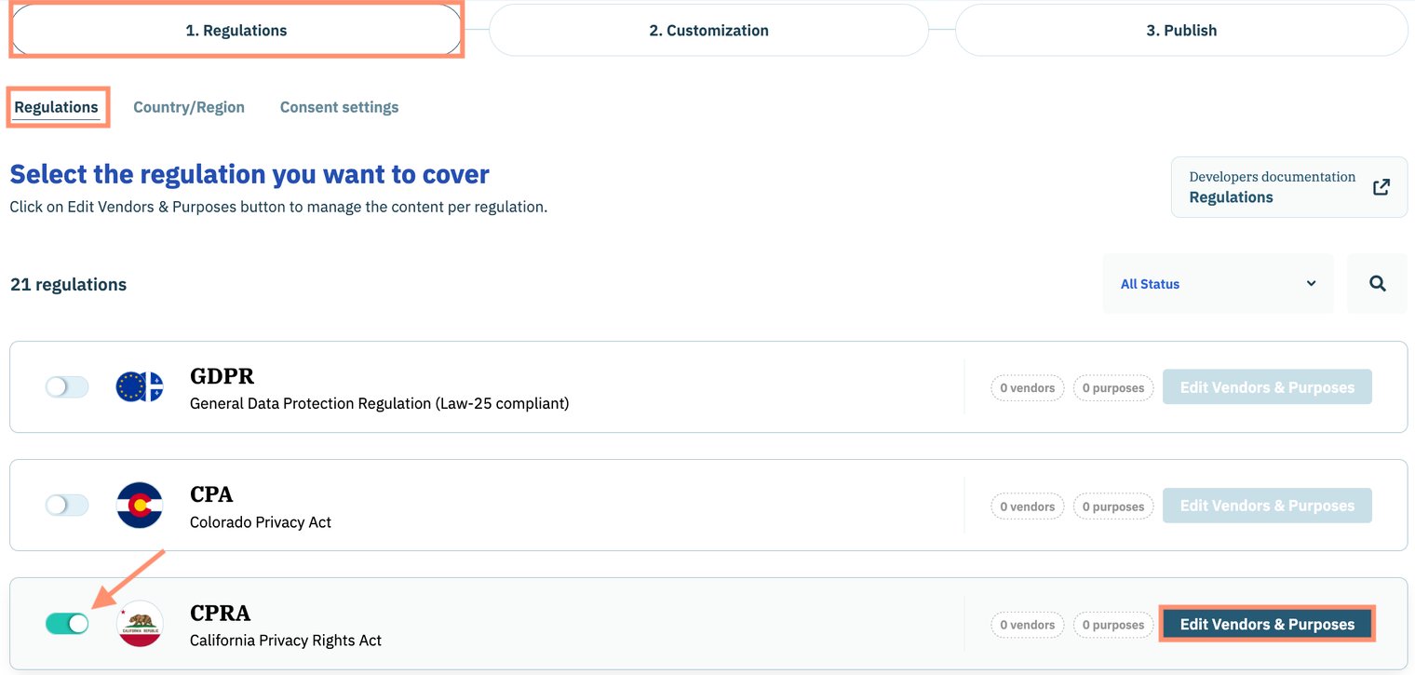This screenshot has height=675, width=1415.
Task: Click the external link icon for documentation
Action: [1381, 187]
